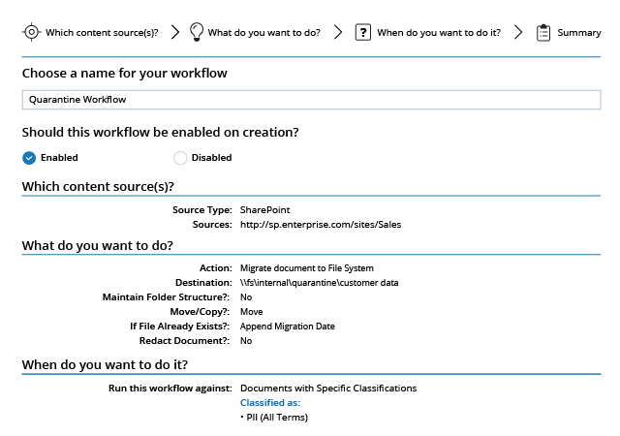Click the PII (All Terms) classification entry

(x=274, y=418)
